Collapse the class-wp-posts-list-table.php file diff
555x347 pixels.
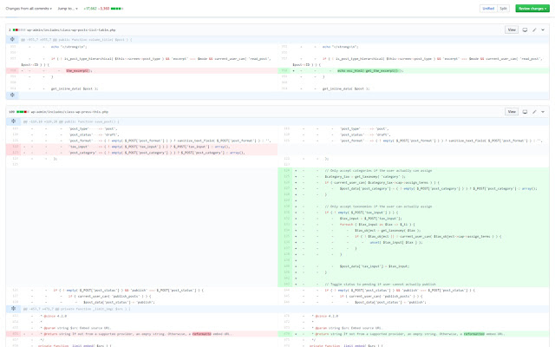coord(544,29)
